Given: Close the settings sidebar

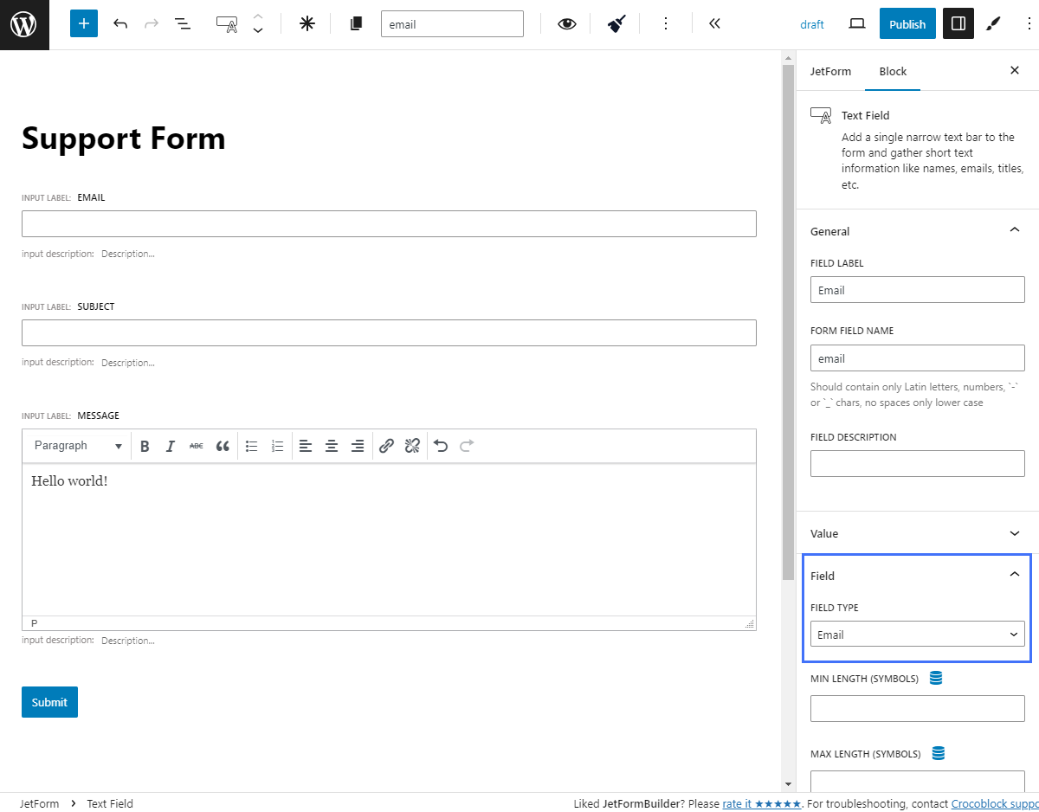Looking at the screenshot, I should pos(1015,71).
